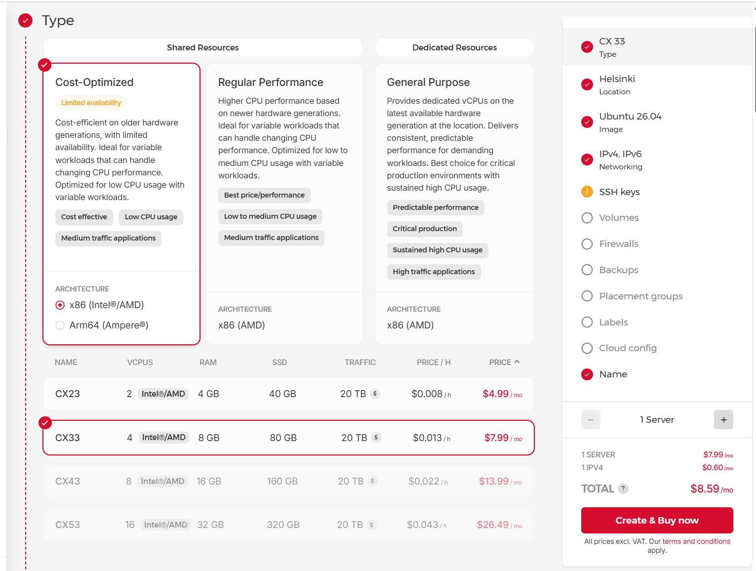This screenshot has height=571, width=756.
Task: Select the x86 (Intel/AMD) architecture radio button
Action: [x=60, y=305]
